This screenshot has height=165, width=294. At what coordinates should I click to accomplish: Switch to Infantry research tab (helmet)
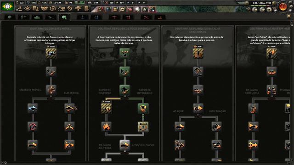tap(10, 17)
